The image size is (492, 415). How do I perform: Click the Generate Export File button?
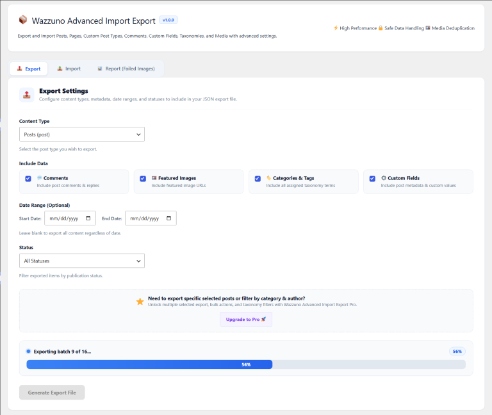(x=52, y=393)
